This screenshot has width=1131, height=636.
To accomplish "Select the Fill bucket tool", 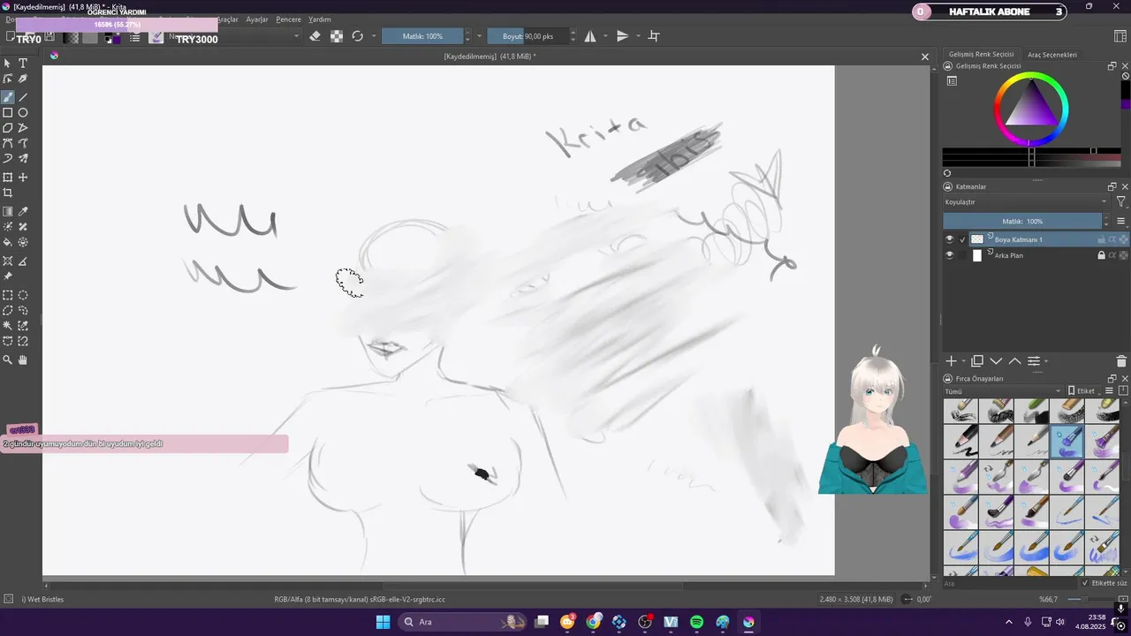I will tap(8, 242).
